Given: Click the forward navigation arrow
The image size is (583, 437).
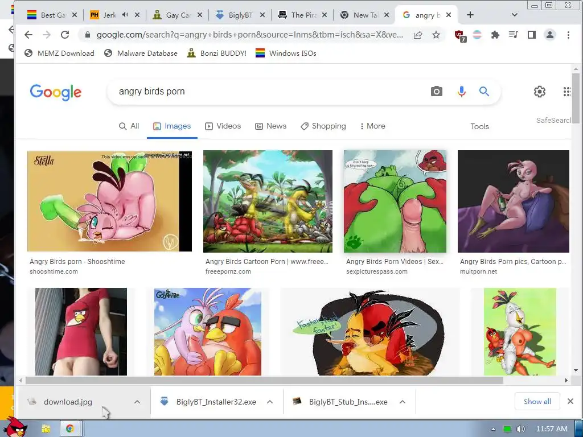Looking at the screenshot, I should (x=47, y=35).
